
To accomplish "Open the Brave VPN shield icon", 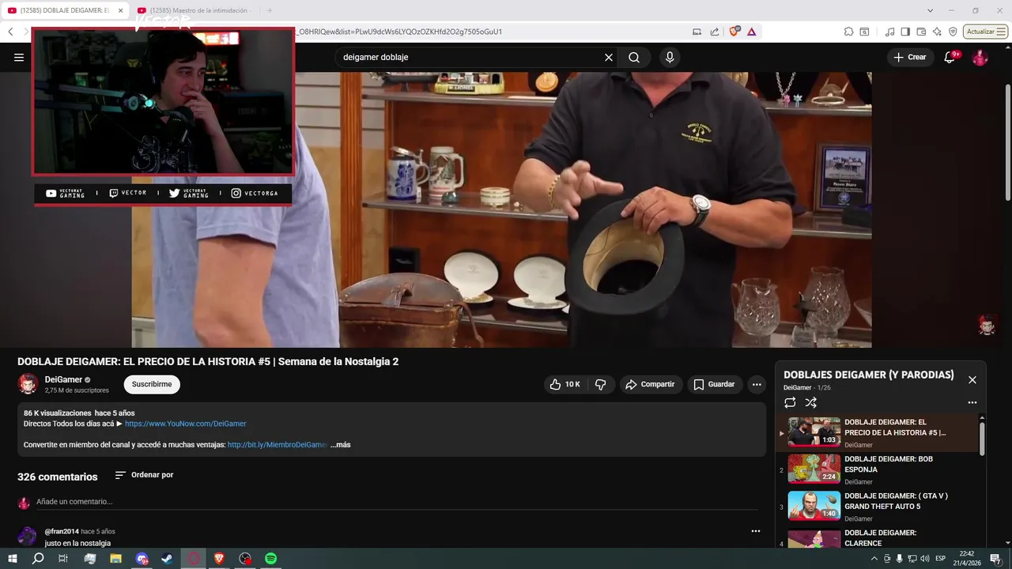I will click(953, 32).
